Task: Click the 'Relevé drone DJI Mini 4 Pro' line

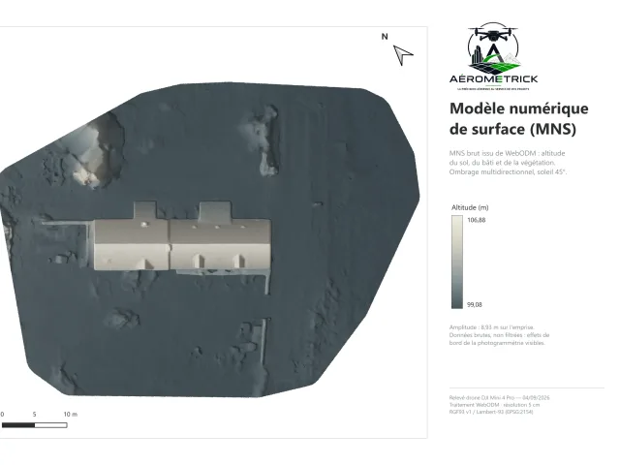Action: 499,398
